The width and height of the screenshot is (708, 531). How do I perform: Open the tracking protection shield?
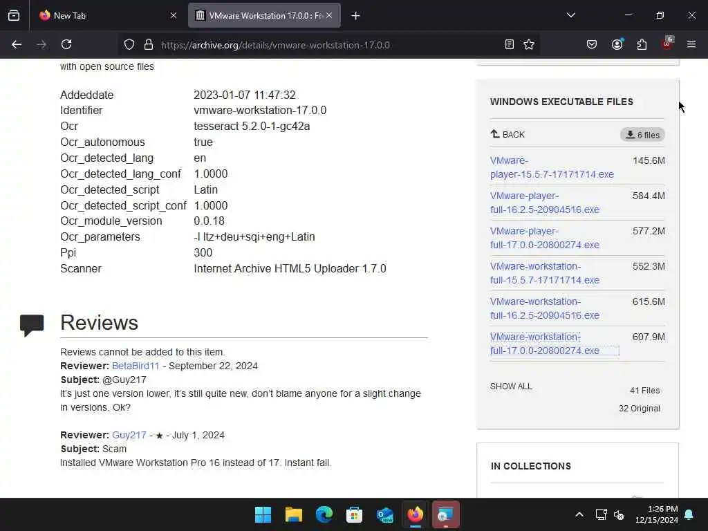pos(129,45)
